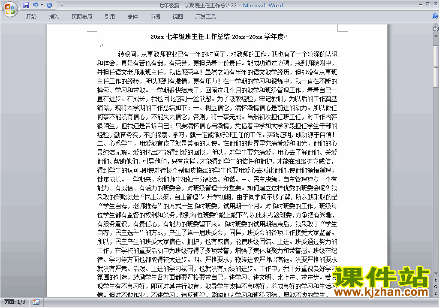
Task: Open the 引用 tab
Action: (109, 17)
